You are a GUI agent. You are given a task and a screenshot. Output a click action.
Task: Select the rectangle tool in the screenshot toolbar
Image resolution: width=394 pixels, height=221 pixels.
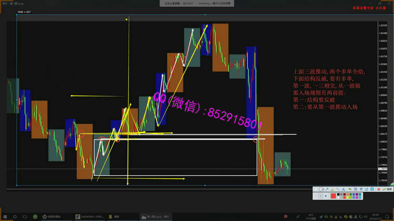[x=316, y=189]
